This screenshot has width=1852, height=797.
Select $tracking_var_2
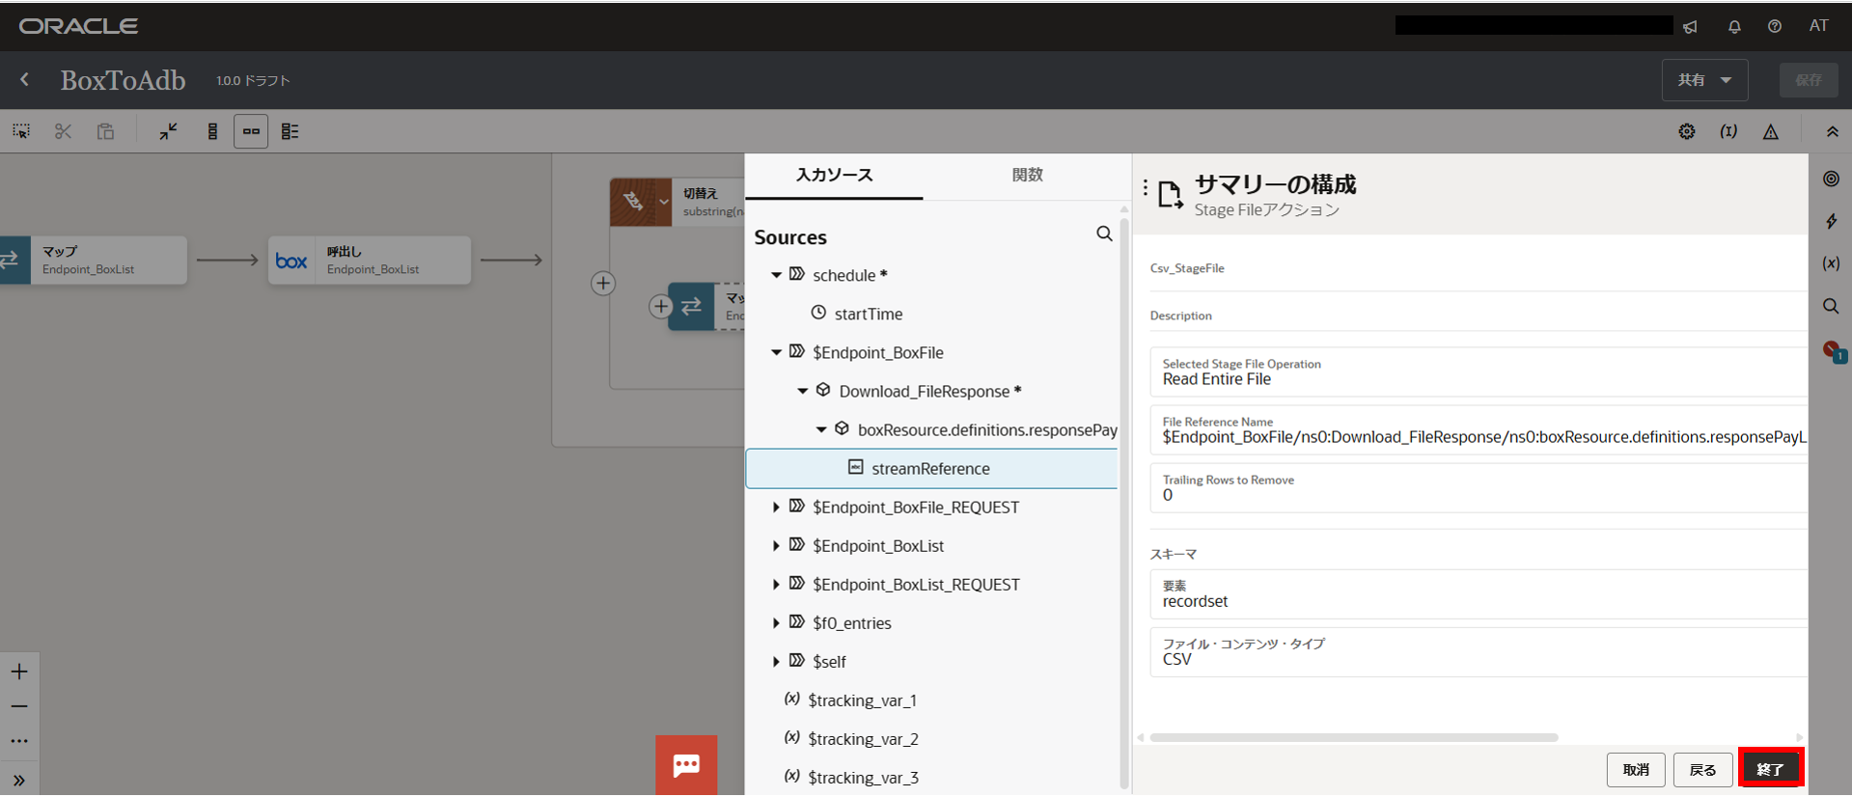pos(863,738)
